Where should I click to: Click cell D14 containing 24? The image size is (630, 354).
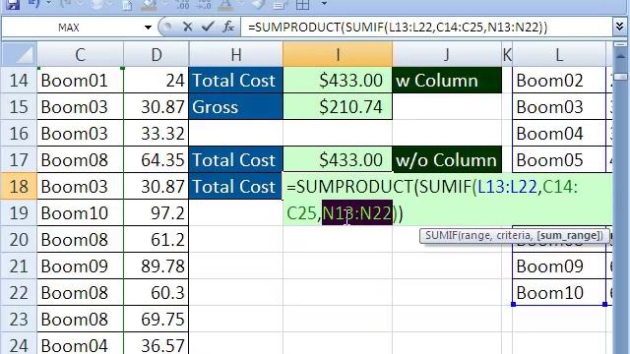[x=156, y=81]
